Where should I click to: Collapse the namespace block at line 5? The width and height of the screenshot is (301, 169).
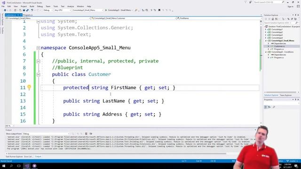click(38, 48)
